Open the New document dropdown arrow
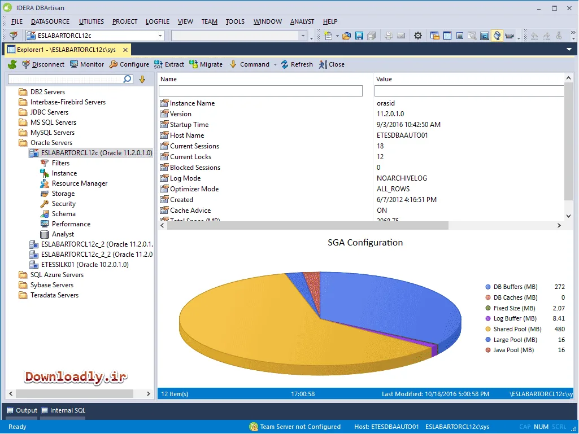Screen dimensions: 579x434 click(x=337, y=36)
